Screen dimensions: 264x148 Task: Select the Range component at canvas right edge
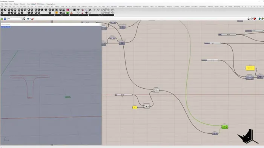[x=260, y=77]
